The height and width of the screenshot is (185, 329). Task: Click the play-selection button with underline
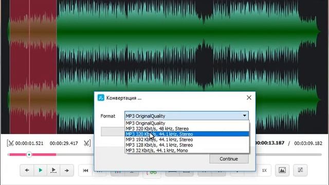pos(53,170)
